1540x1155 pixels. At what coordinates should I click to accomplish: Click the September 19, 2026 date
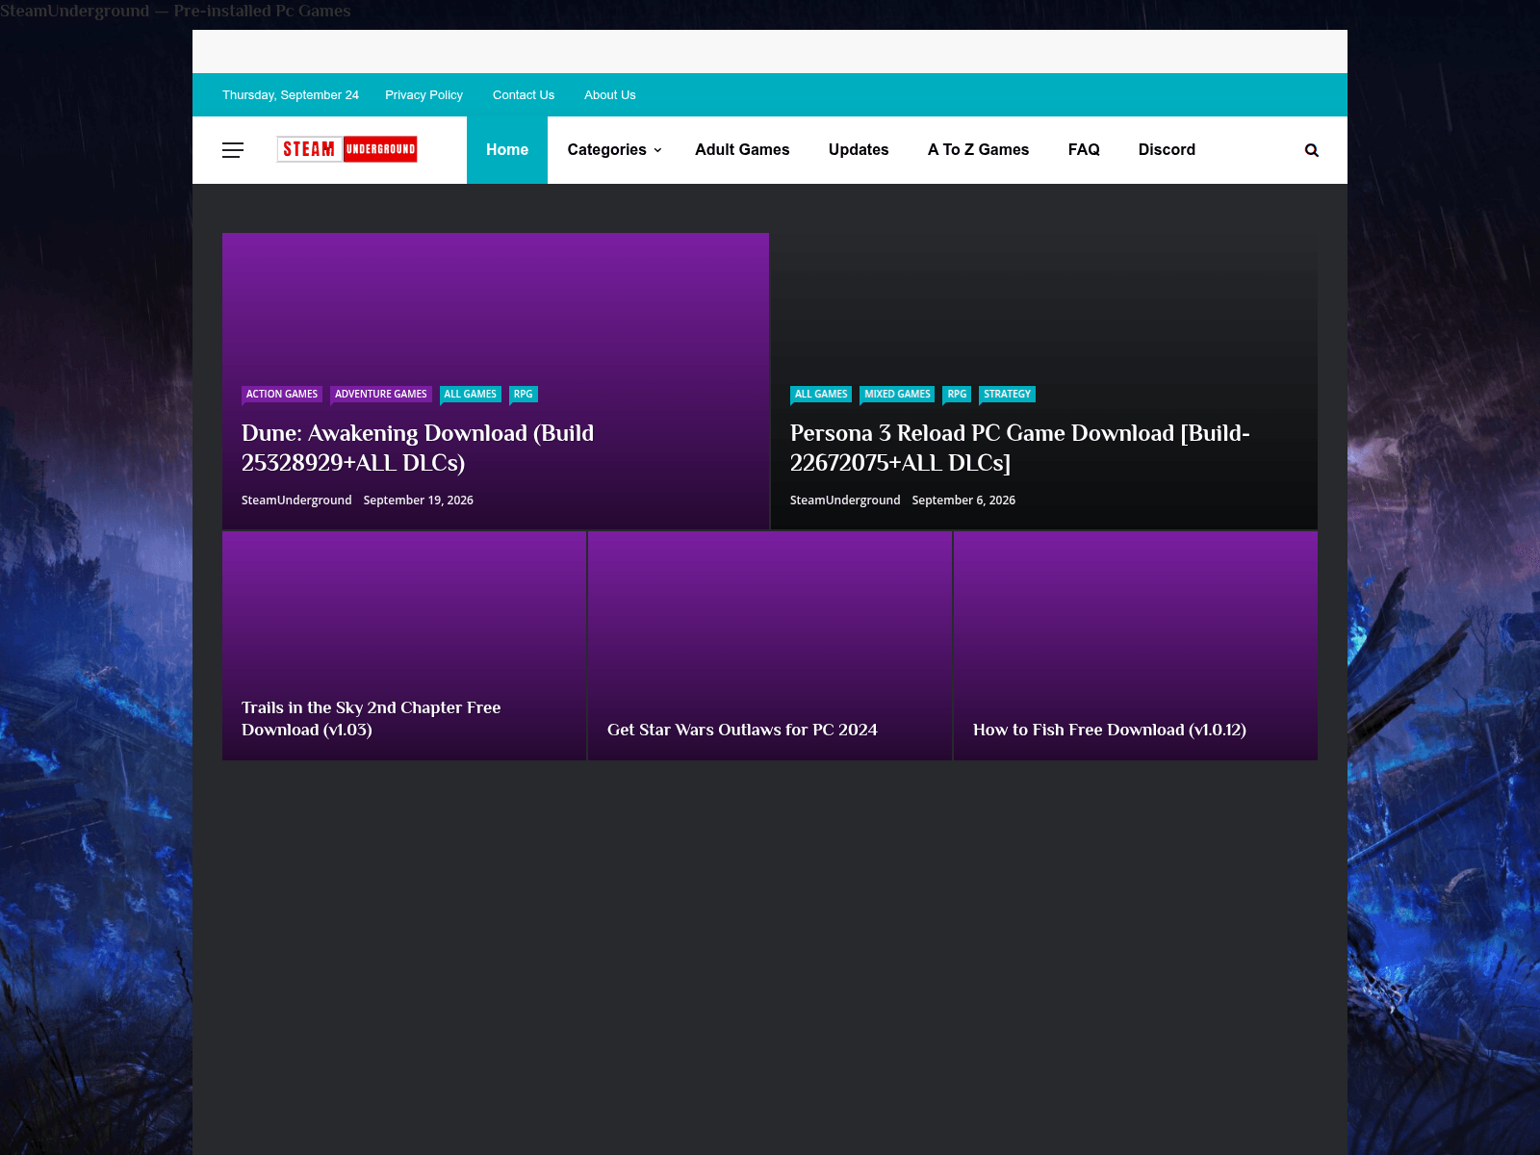pyautogui.click(x=419, y=500)
